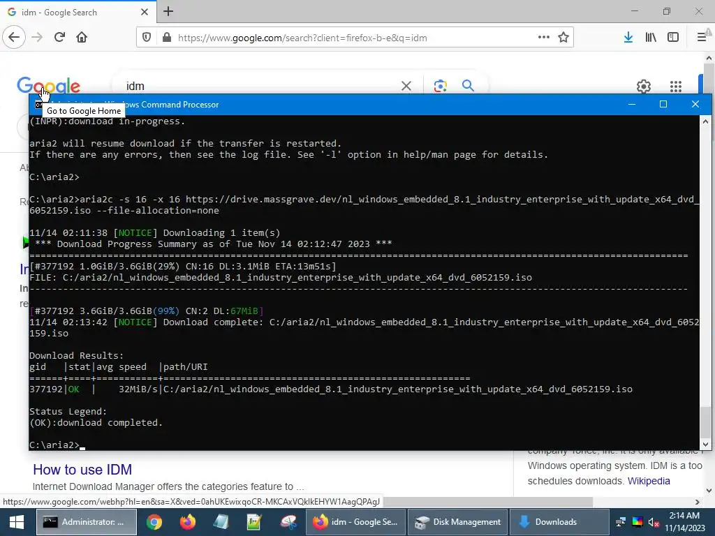Viewport: 715px width, 536px height.
Task: Click the Firefox URL address bar
Action: coord(355,38)
